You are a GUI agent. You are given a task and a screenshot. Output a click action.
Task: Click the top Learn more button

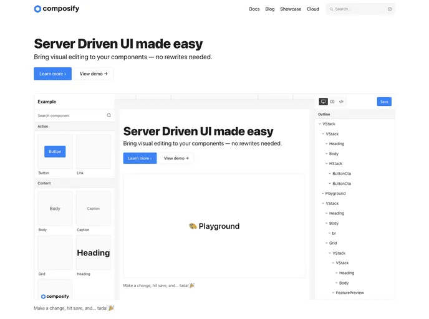coord(52,74)
